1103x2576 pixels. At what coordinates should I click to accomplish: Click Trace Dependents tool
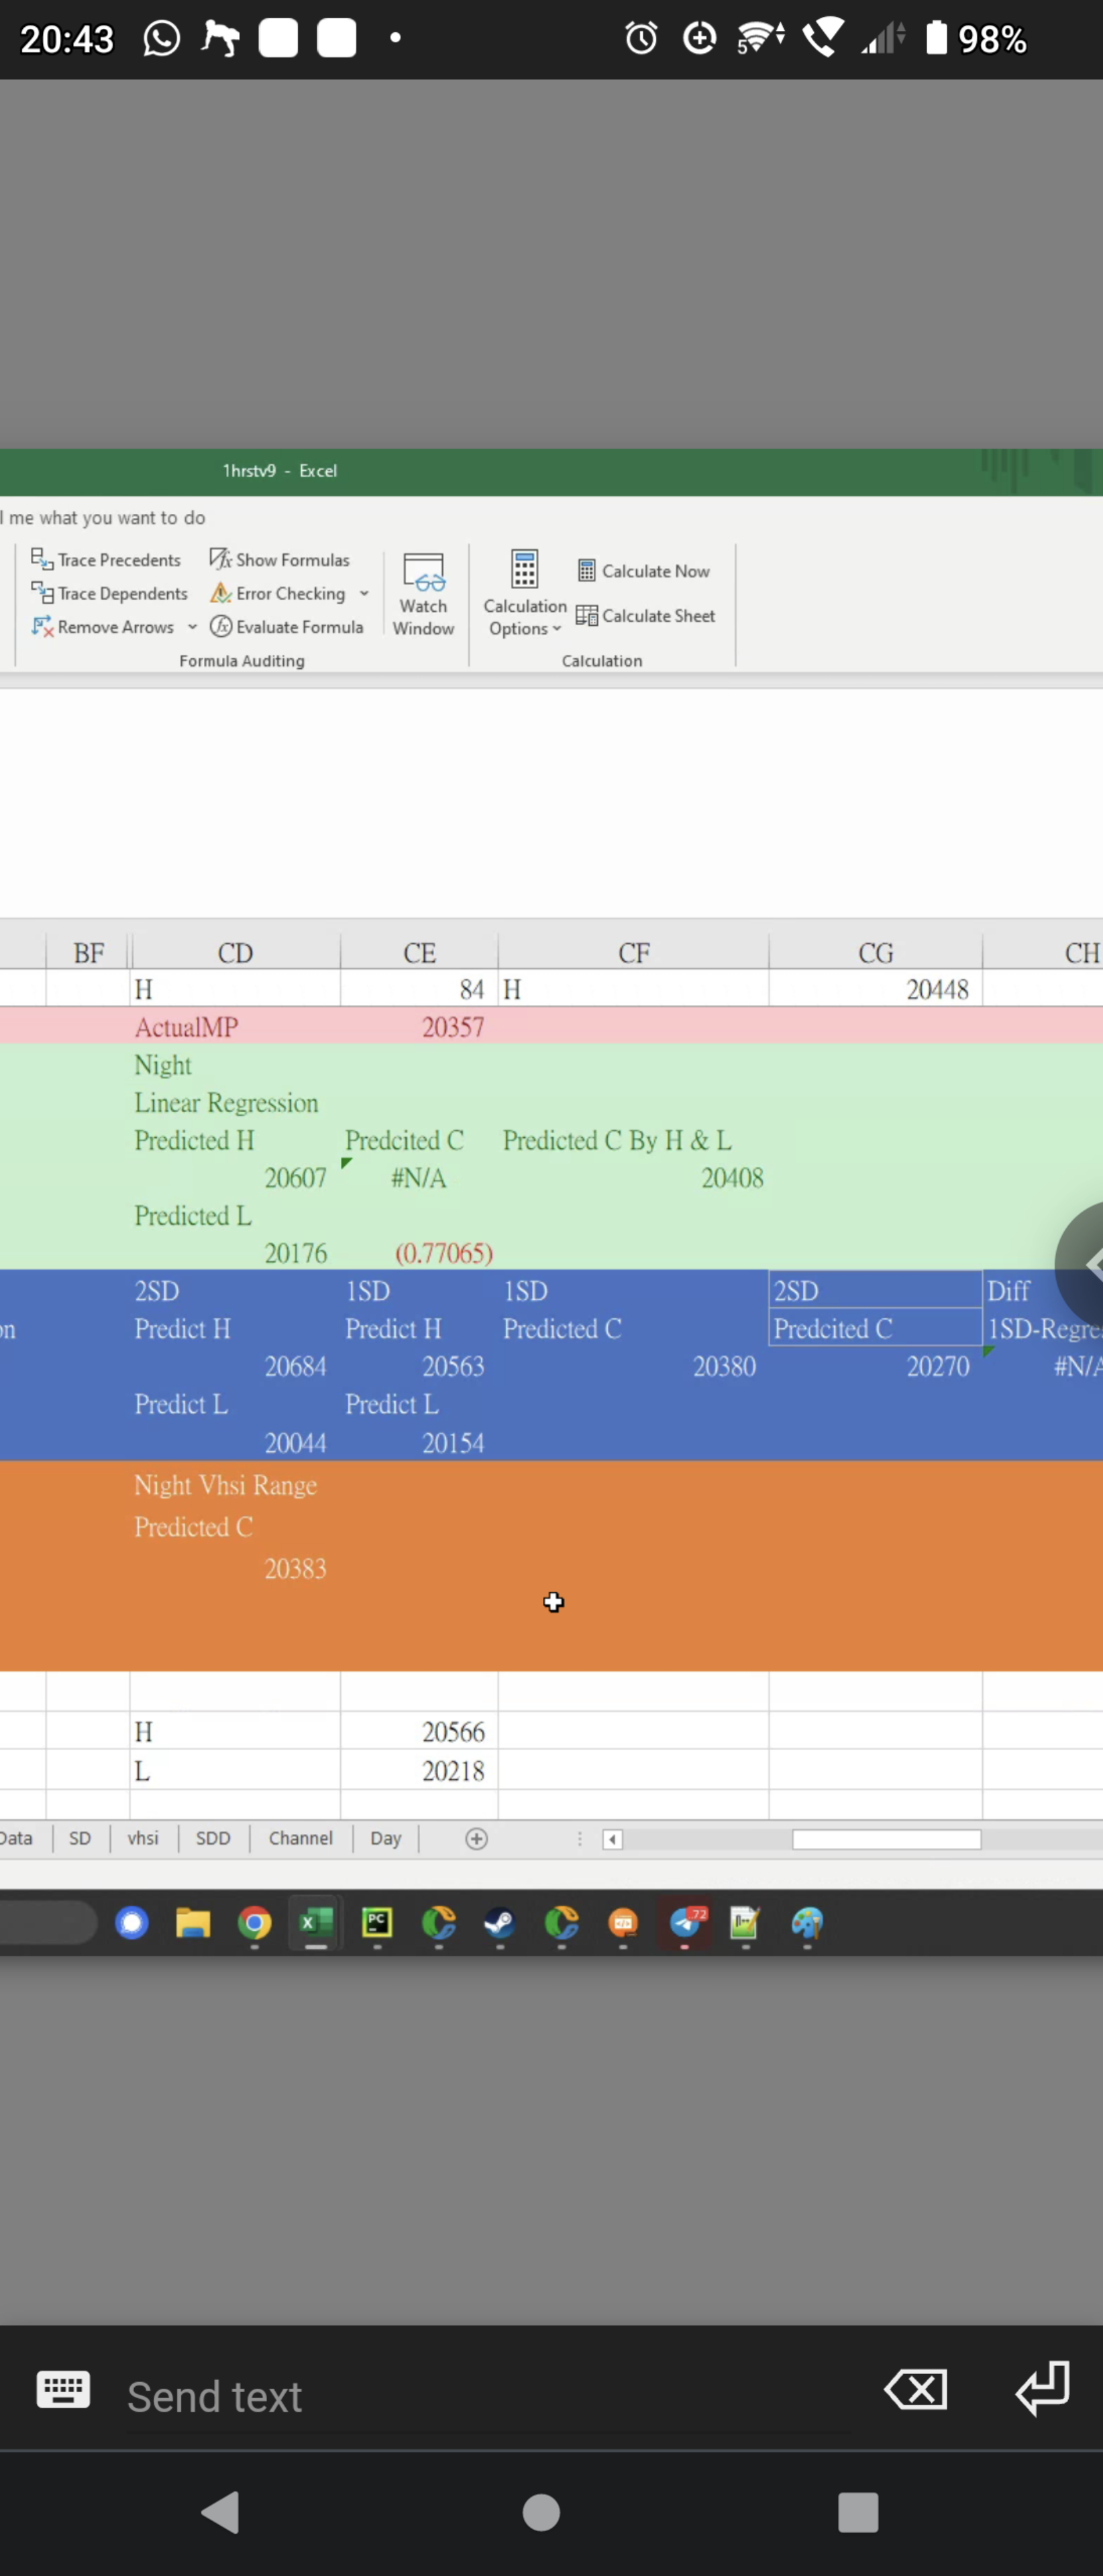pos(109,594)
